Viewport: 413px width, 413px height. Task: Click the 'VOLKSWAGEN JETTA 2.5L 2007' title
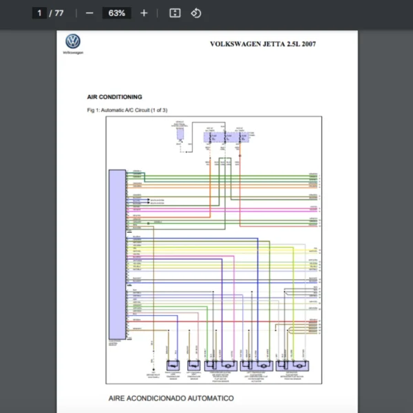pyautogui.click(x=263, y=44)
